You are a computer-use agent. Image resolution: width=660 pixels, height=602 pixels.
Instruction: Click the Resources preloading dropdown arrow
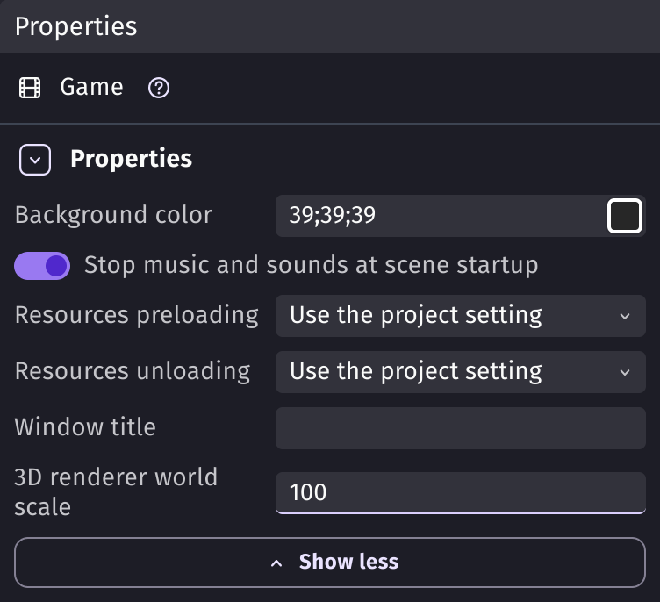(625, 316)
